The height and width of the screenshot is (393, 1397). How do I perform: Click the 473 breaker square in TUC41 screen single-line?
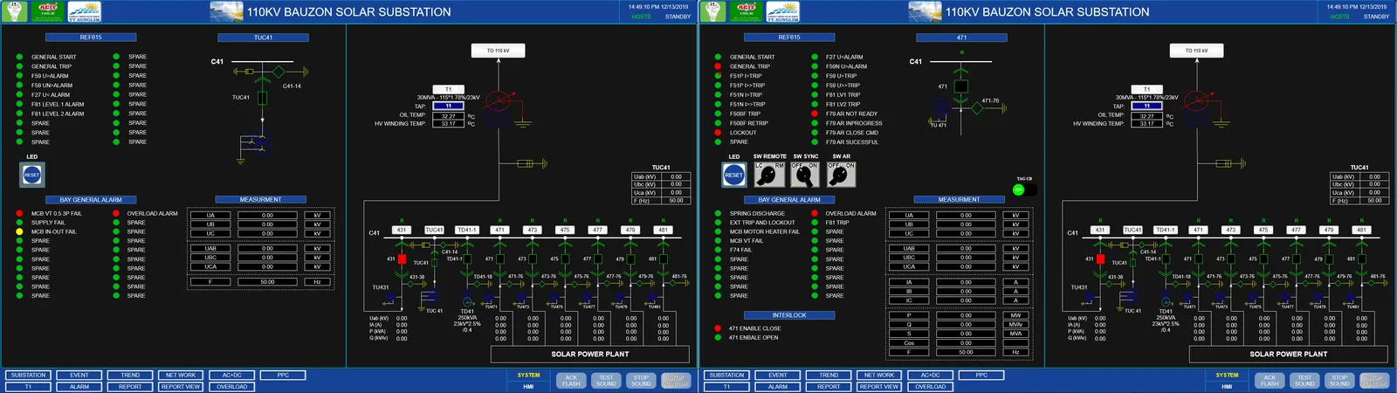coord(532,259)
